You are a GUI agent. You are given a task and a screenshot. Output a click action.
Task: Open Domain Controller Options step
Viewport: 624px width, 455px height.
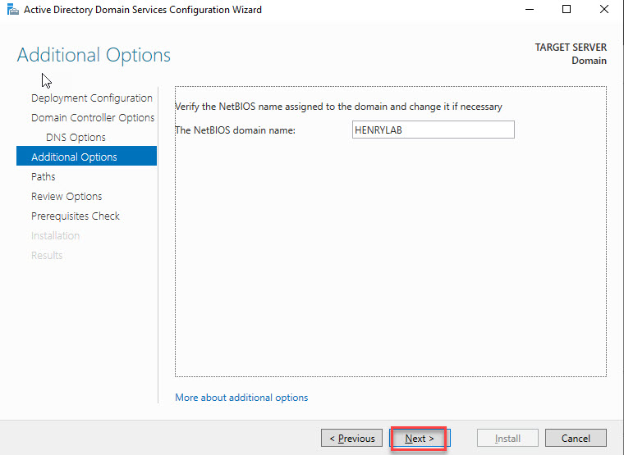tap(93, 117)
